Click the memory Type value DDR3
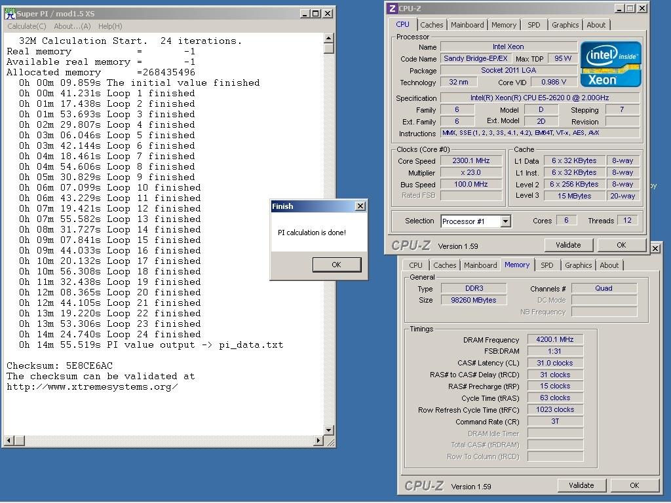Viewport: 671px width, 503px height. [x=474, y=288]
